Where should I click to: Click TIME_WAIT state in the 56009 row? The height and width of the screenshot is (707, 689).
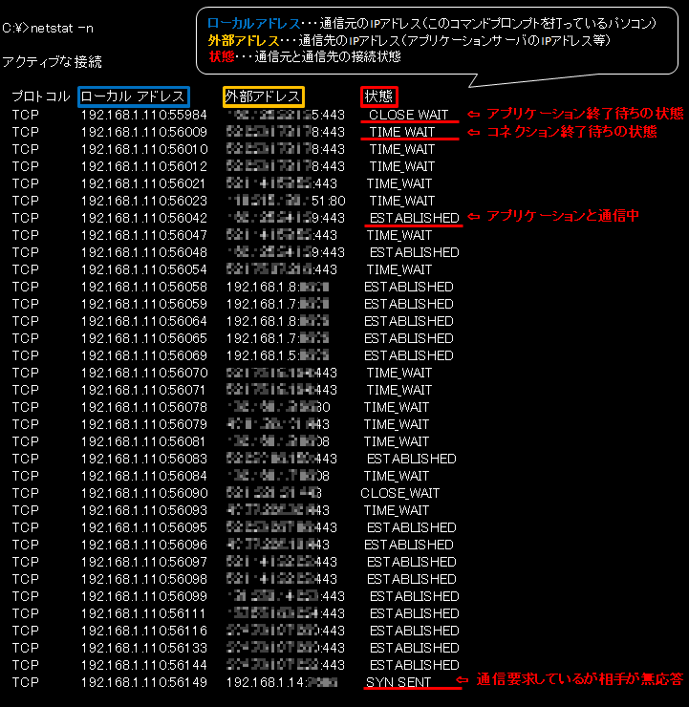click(402, 132)
